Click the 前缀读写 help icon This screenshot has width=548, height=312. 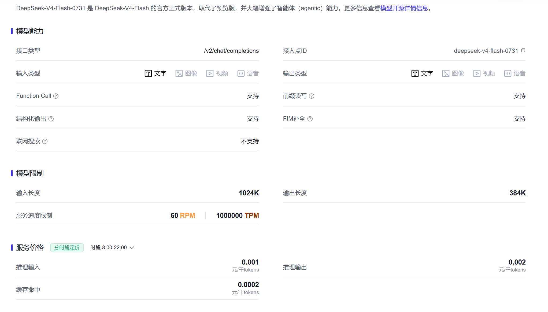tap(312, 96)
